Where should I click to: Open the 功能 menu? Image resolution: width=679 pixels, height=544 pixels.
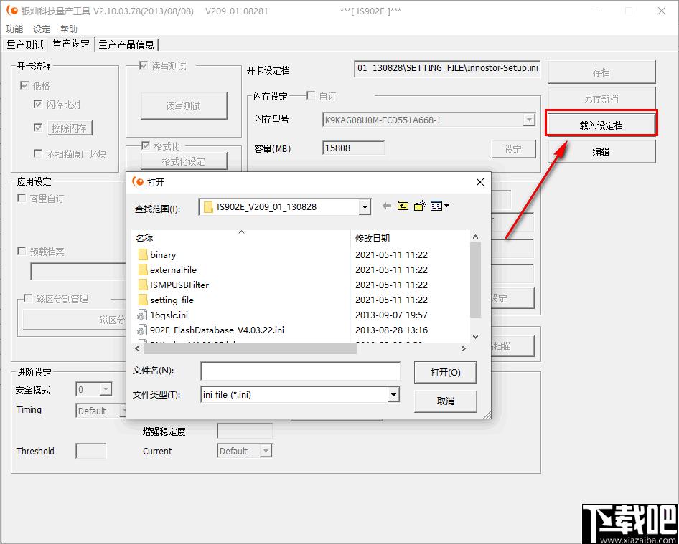14,29
